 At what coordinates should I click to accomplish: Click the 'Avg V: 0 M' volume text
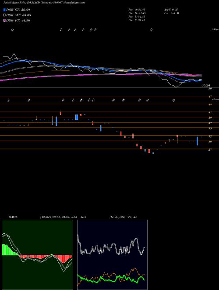pyautogui.click(x=170, y=10)
